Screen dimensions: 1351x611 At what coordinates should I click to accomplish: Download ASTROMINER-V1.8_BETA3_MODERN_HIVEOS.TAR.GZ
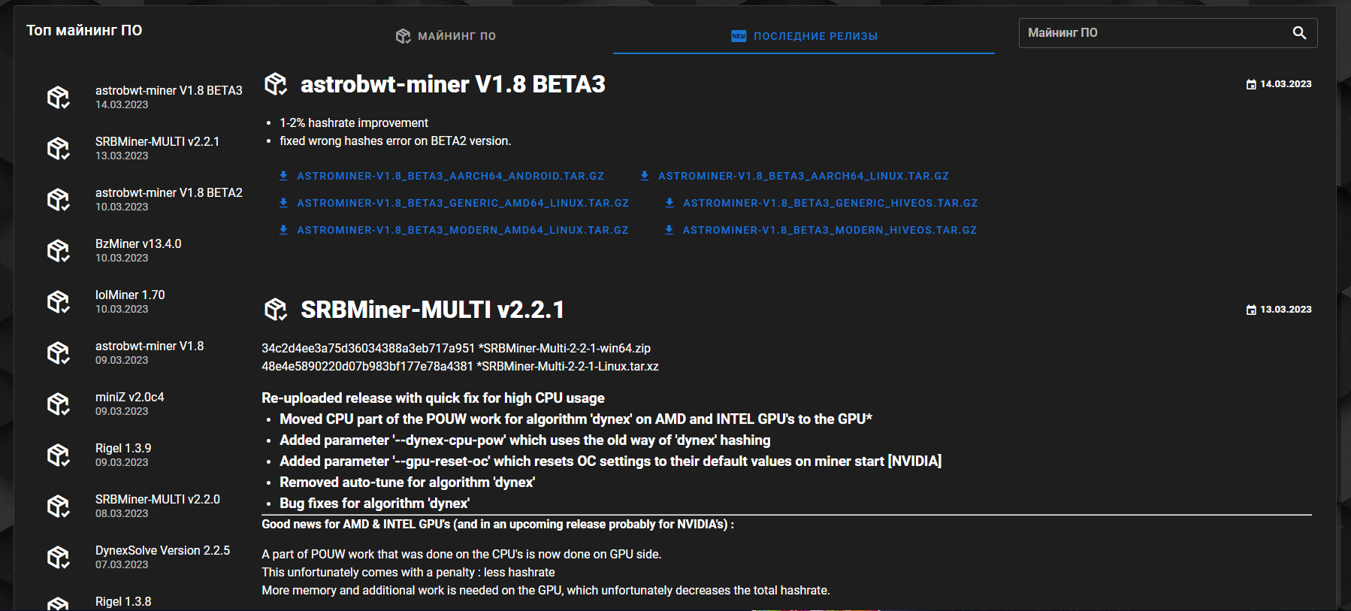click(821, 230)
